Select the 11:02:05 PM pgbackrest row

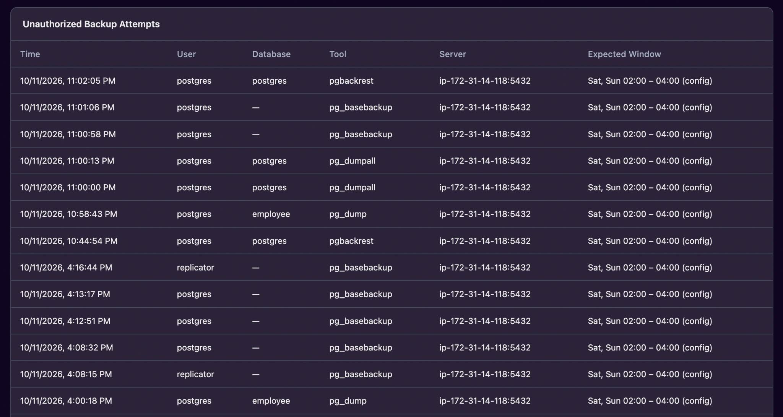(x=391, y=81)
